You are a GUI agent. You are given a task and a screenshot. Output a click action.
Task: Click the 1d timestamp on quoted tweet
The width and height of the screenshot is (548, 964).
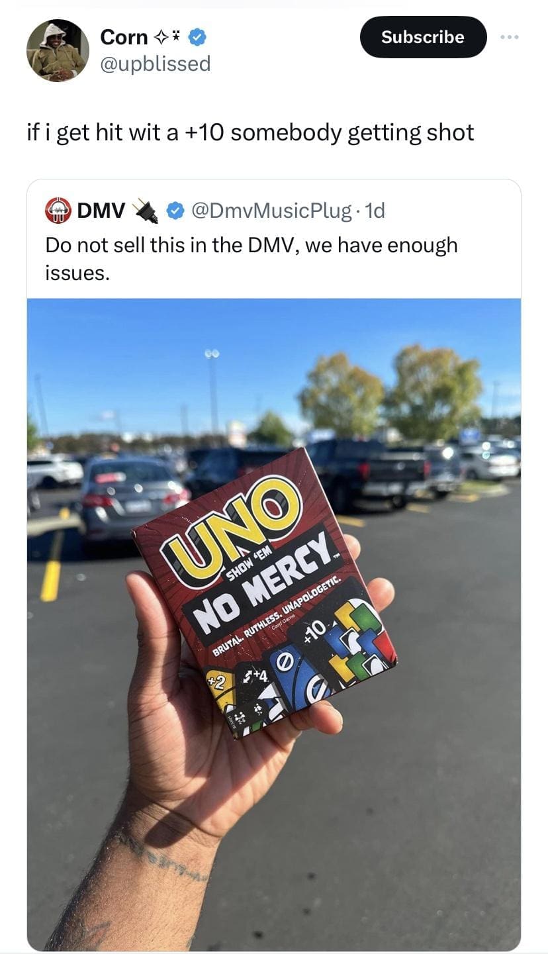click(x=375, y=211)
